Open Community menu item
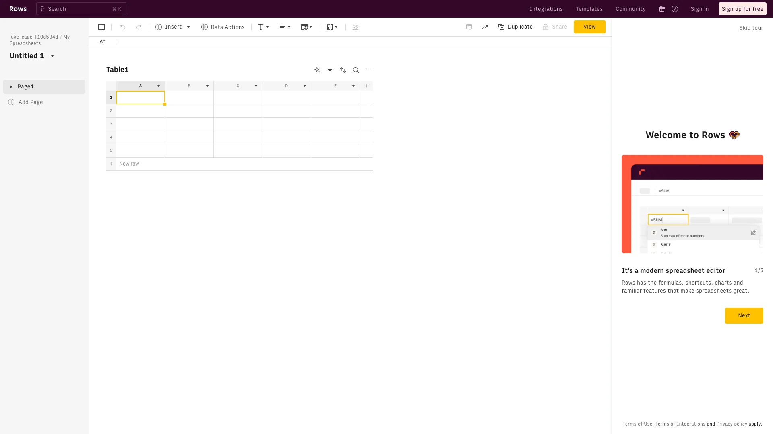 630,9
